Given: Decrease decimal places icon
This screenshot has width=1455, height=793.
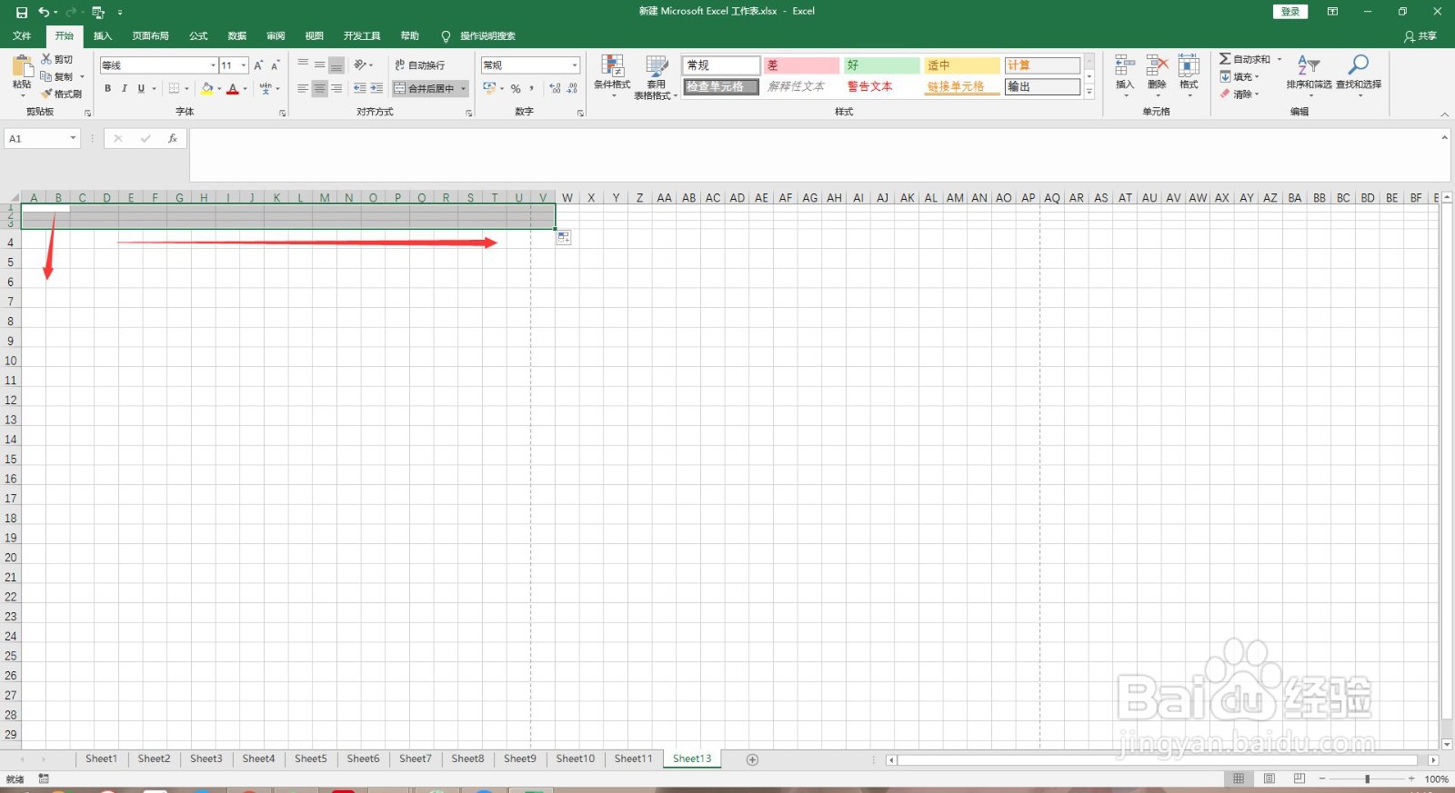Looking at the screenshot, I should [x=572, y=88].
